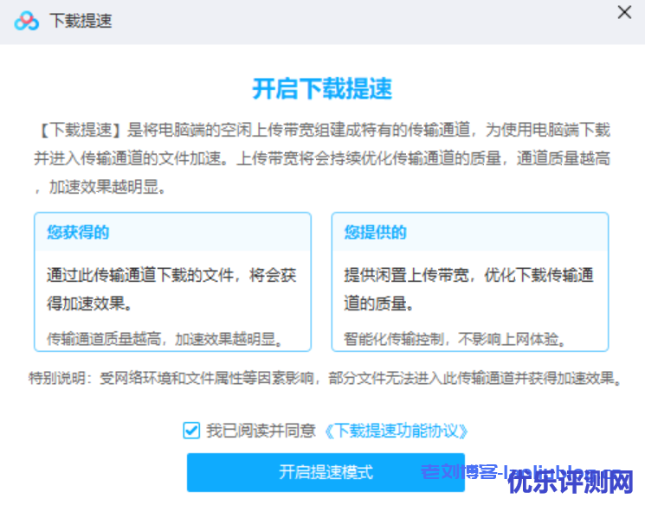Click the 开启下载提速 heading text

coord(322,89)
